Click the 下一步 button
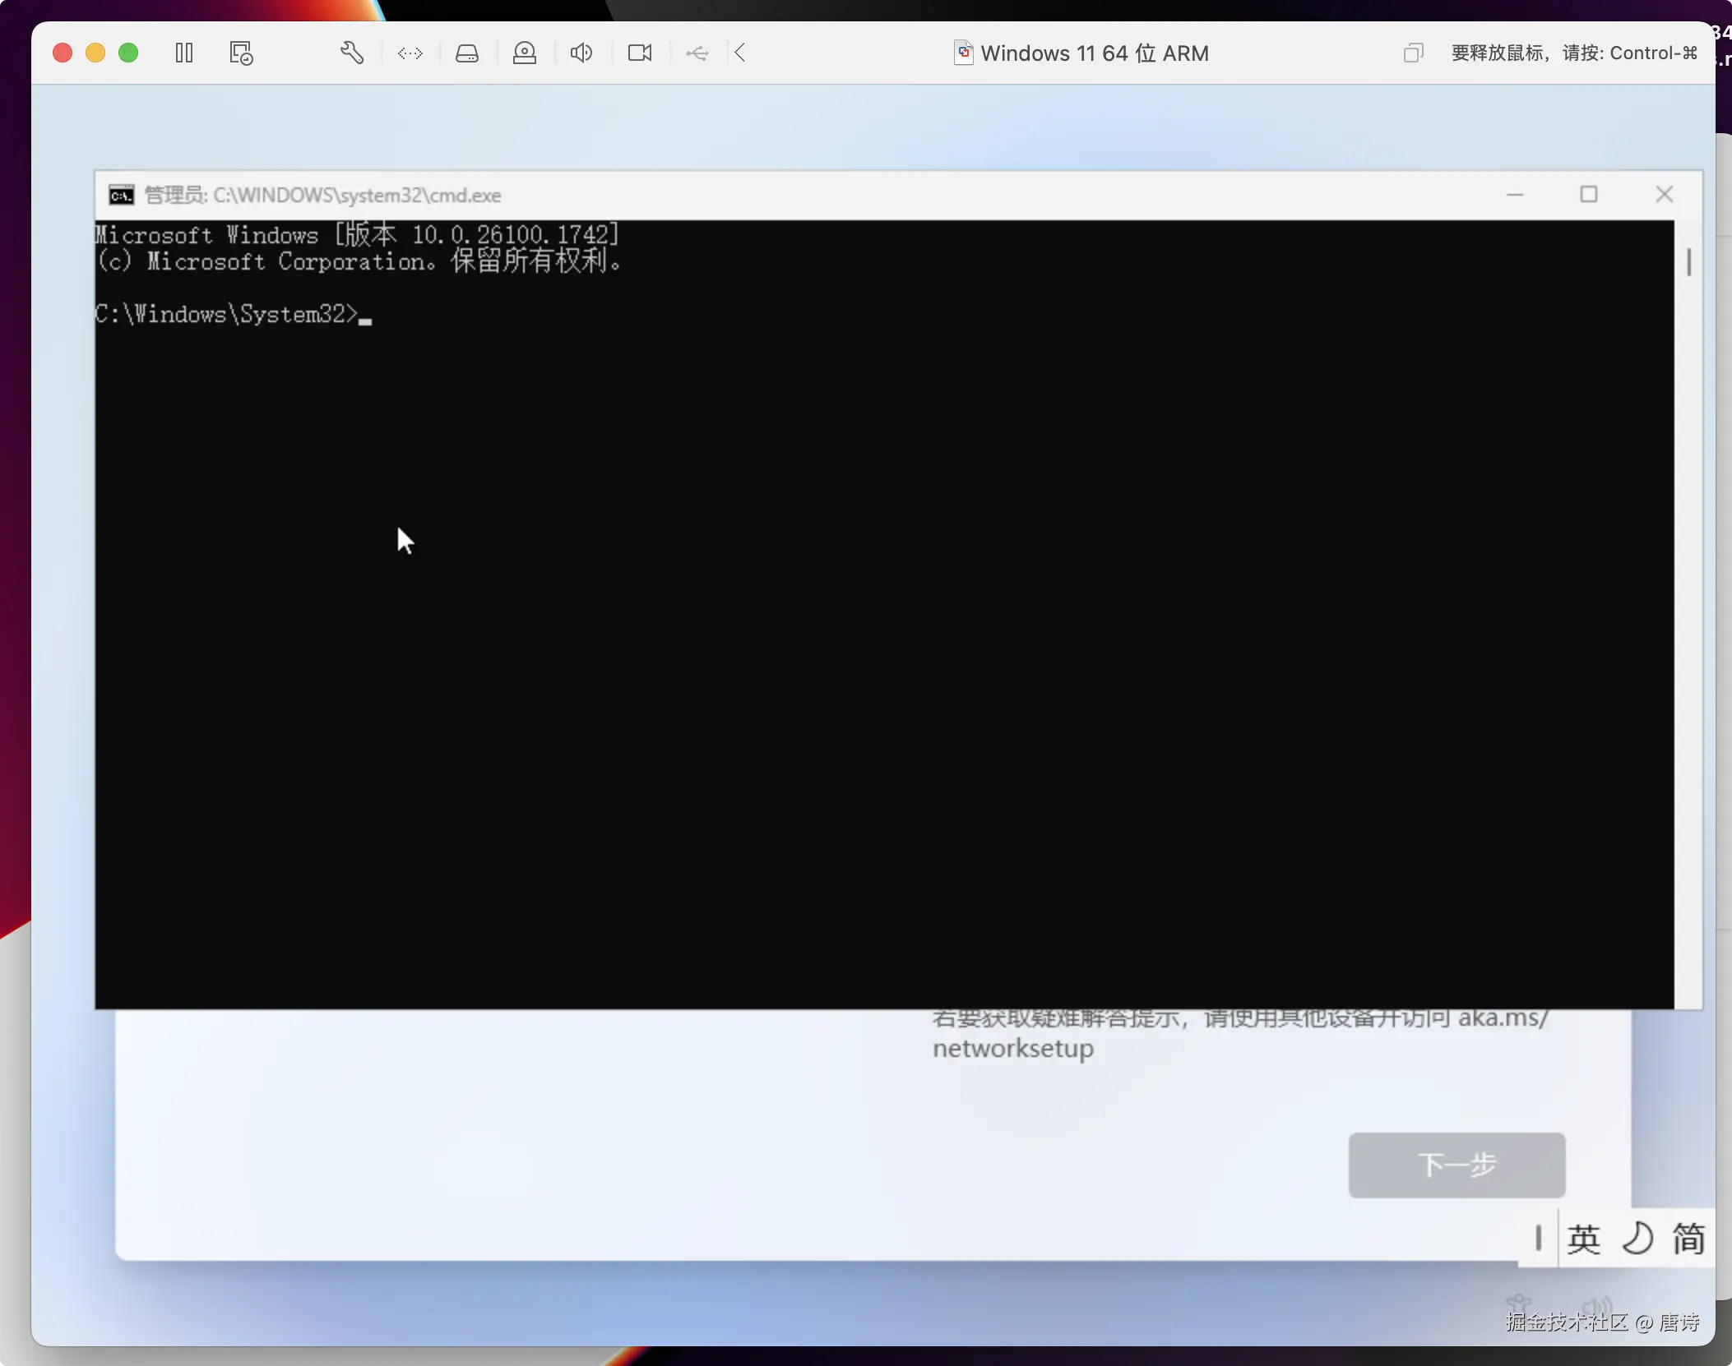The image size is (1732, 1366). click(1456, 1165)
